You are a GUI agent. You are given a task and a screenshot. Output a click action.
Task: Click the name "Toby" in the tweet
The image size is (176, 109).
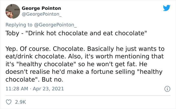pos(12,33)
